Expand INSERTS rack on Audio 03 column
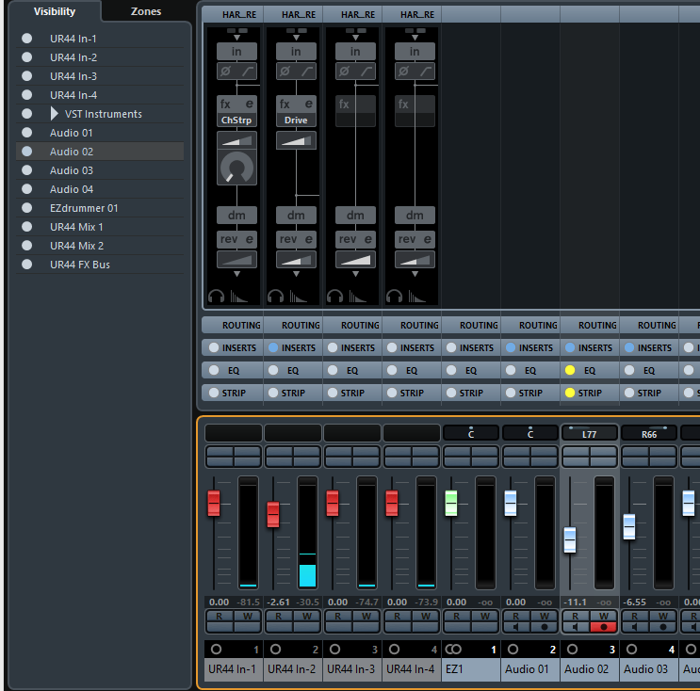The height and width of the screenshot is (691, 700). (654, 348)
